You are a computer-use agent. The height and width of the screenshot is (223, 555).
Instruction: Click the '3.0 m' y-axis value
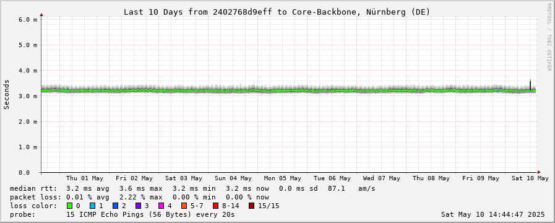point(27,96)
